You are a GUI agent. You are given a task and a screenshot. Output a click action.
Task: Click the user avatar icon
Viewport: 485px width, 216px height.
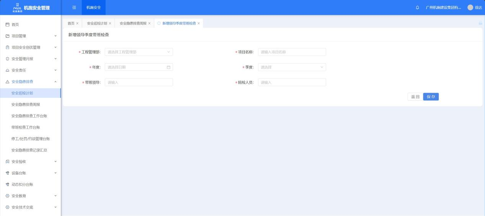coord(470,8)
